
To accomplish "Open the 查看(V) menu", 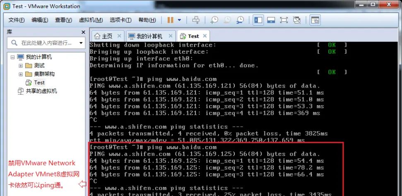I will (x=63, y=20).
